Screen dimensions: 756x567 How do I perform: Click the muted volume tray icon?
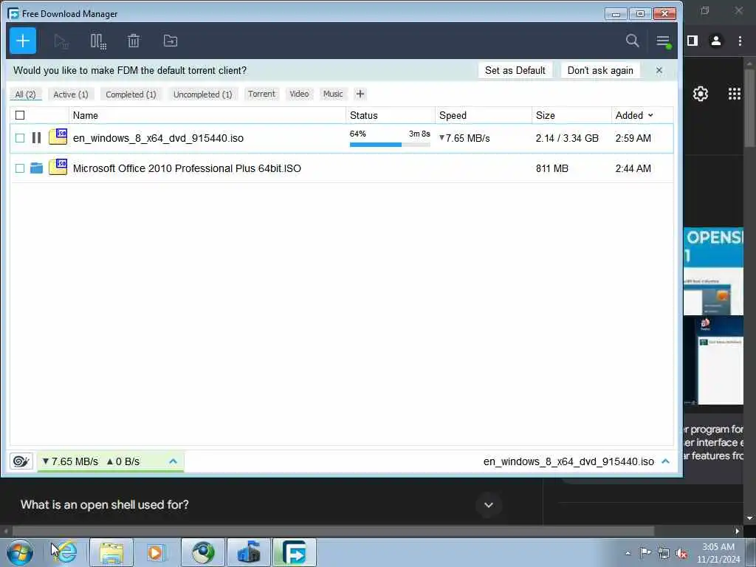[681, 553]
